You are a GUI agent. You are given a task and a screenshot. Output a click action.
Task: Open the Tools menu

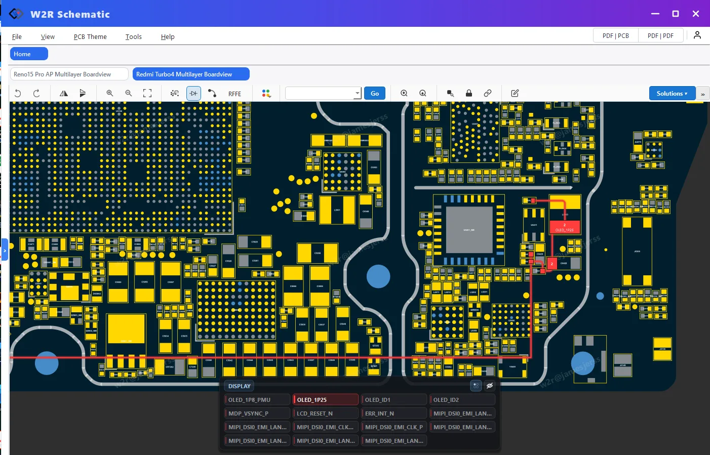click(134, 36)
